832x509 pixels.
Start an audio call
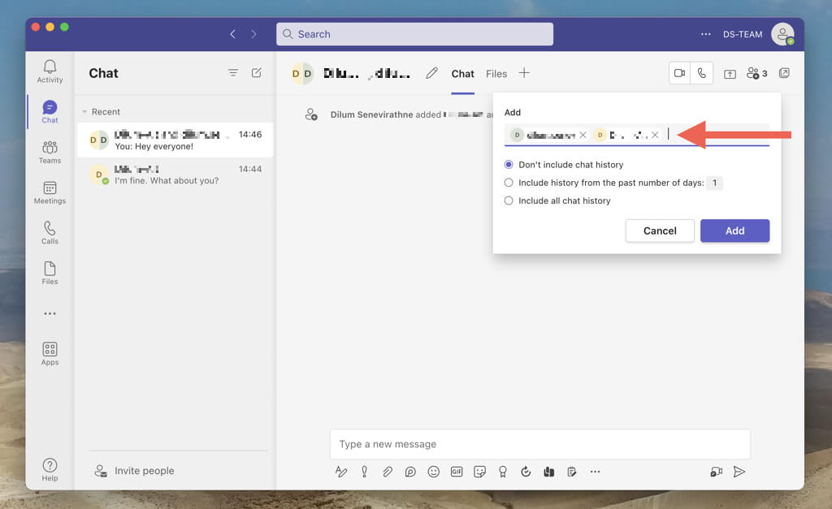click(x=701, y=73)
